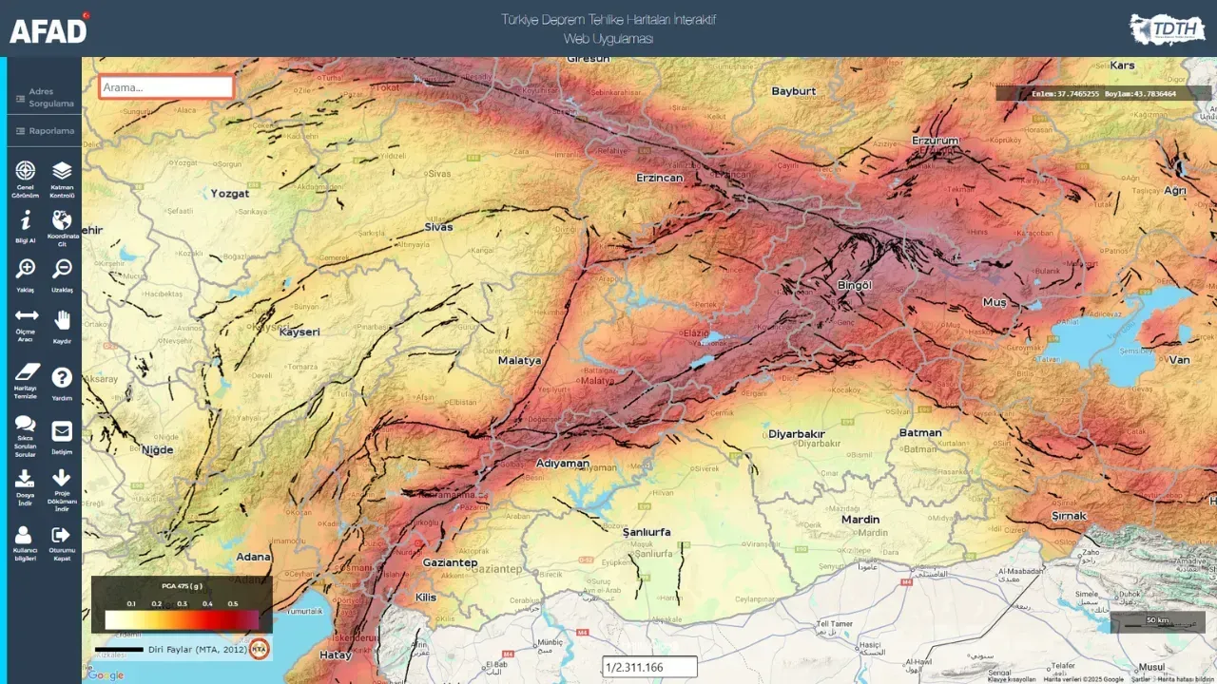Screen dimensions: 1217x684
Task: Click the map scale ratio box
Action: pos(649,667)
